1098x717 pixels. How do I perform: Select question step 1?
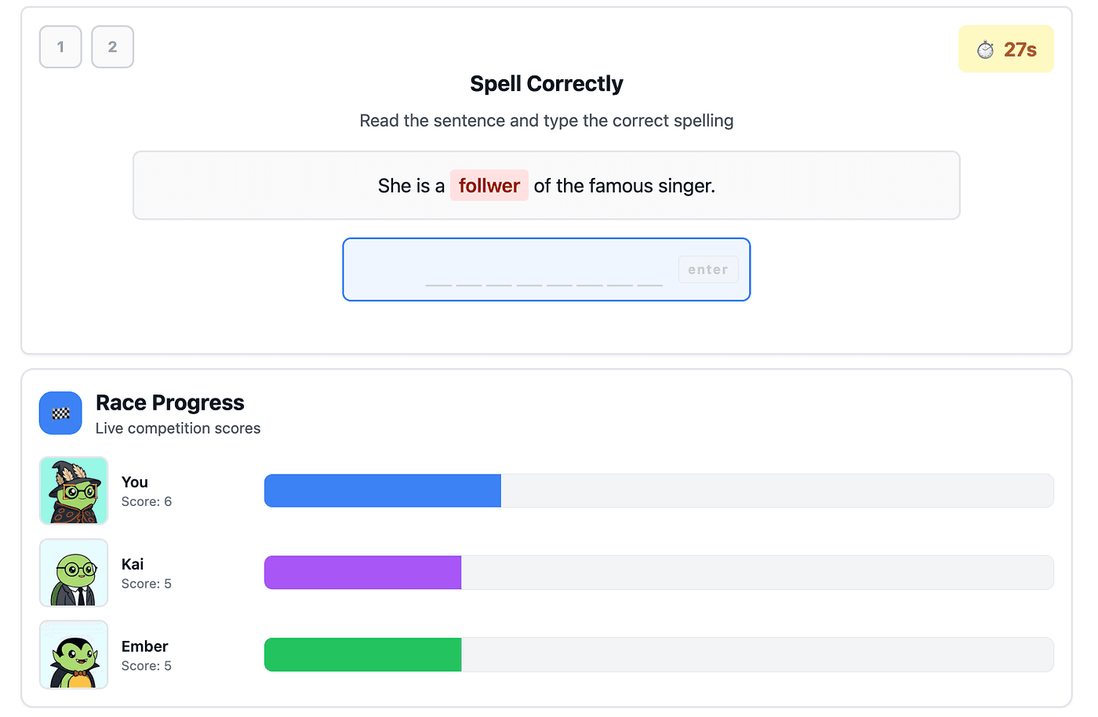point(60,47)
